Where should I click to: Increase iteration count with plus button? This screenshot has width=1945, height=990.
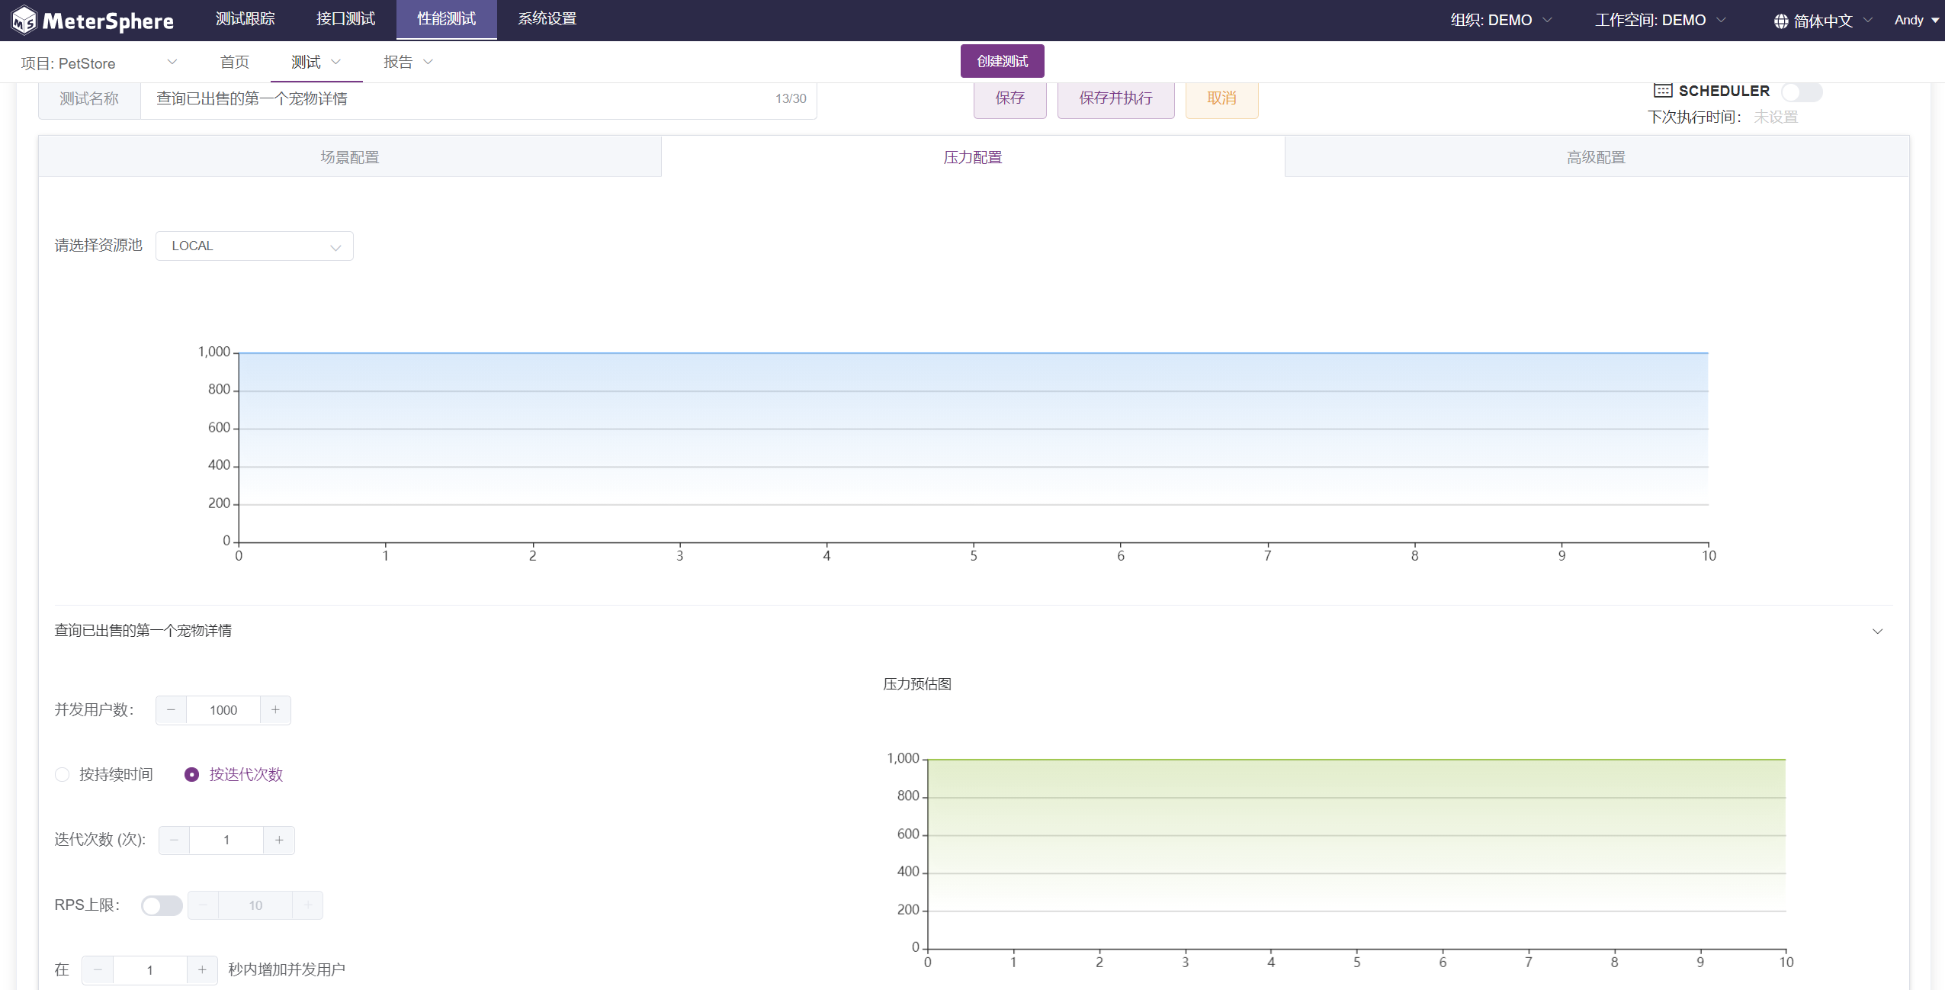click(x=279, y=840)
